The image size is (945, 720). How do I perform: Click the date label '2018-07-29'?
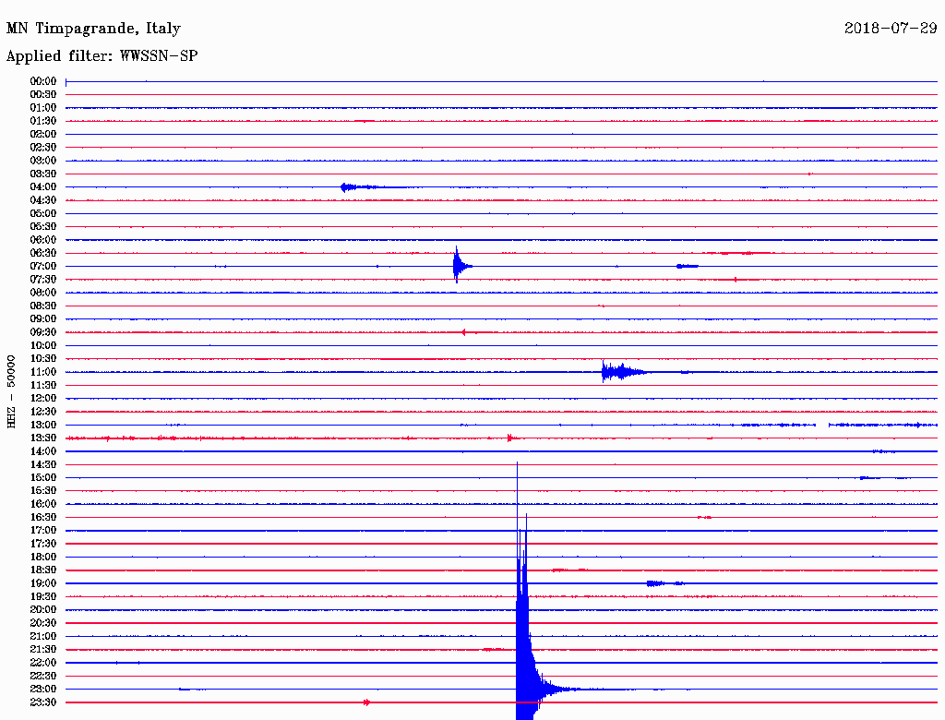pyautogui.click(x=891, y=28)
